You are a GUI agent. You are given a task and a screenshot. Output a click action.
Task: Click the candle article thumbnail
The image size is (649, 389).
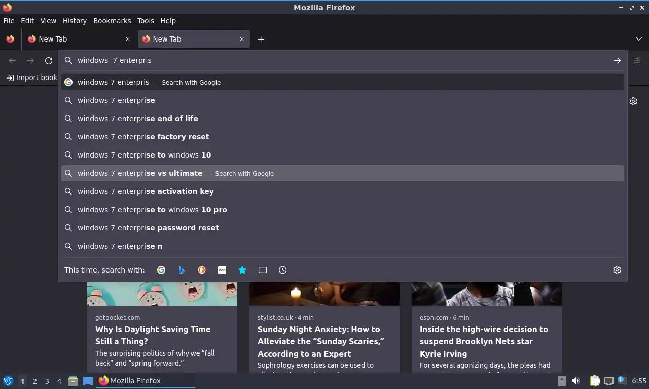click(324, 294)
